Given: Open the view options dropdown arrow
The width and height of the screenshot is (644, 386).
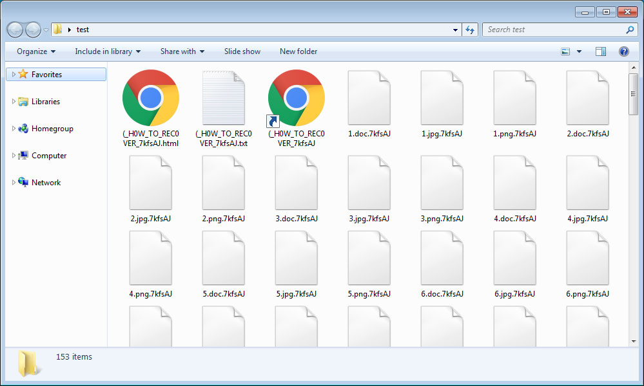Looking at the screenshot, I should 579,51.
